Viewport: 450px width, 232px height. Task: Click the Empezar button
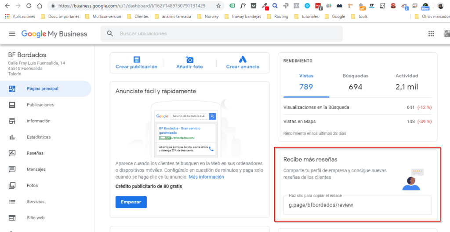(131, 202)
